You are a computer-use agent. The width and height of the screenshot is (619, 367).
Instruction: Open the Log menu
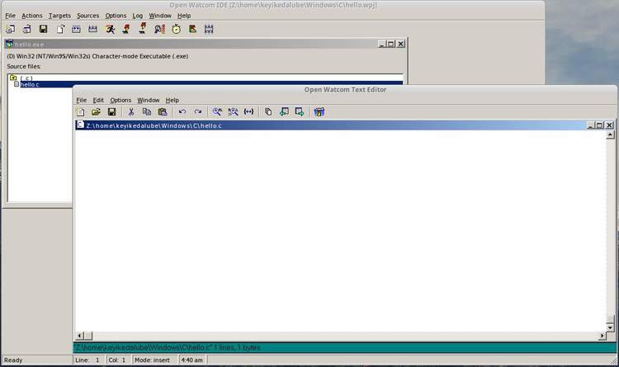(137, 16)
